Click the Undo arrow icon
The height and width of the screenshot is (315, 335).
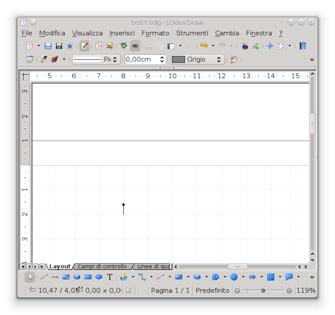coord(203,46)
